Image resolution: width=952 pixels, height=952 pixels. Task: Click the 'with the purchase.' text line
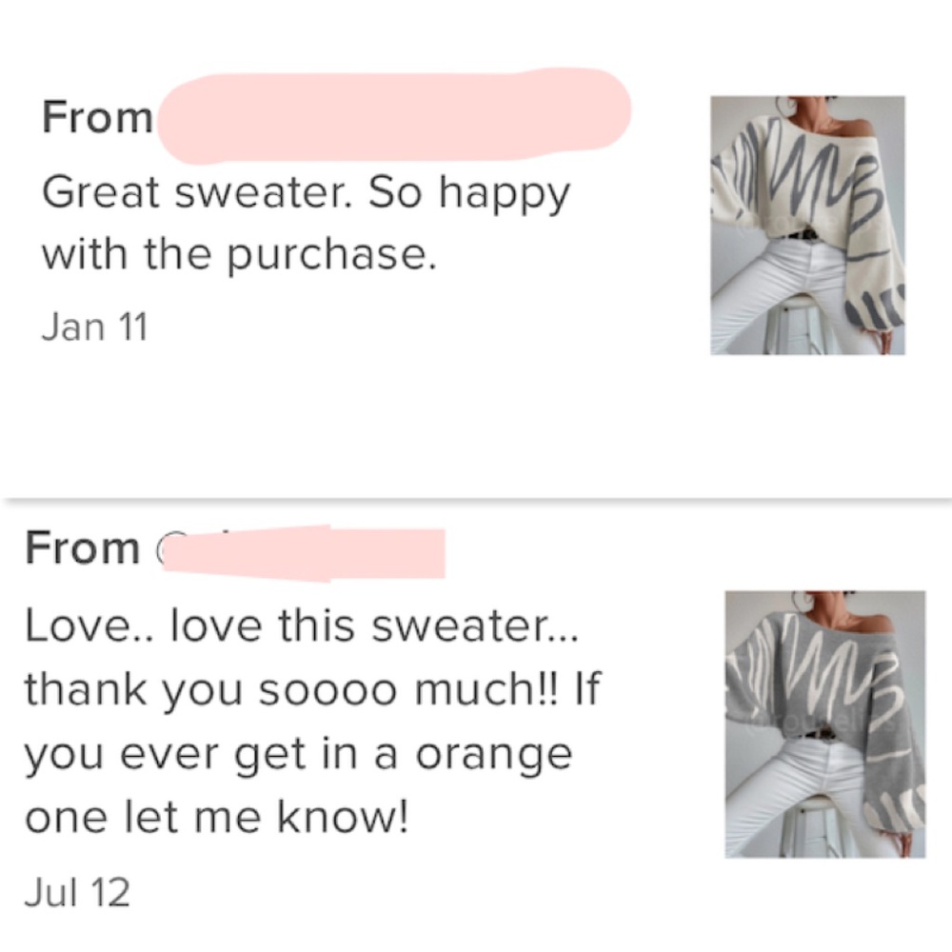238,254
